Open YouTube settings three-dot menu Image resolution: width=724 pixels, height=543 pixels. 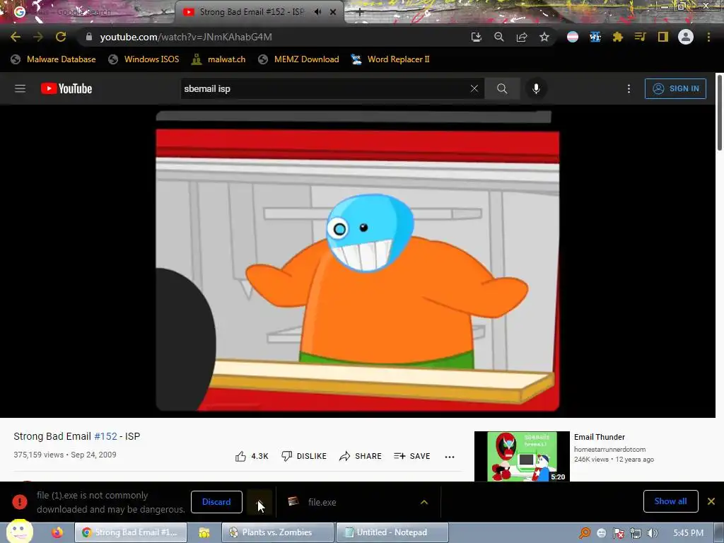[629, 88]
